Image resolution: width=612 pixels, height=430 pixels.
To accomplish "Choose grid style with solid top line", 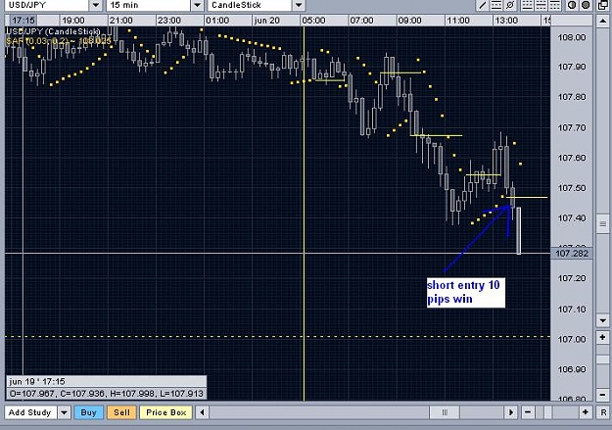I will click(554, 5).
